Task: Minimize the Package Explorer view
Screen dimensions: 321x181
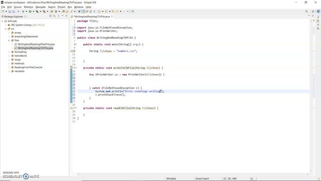Action: [x=62, y=16]
